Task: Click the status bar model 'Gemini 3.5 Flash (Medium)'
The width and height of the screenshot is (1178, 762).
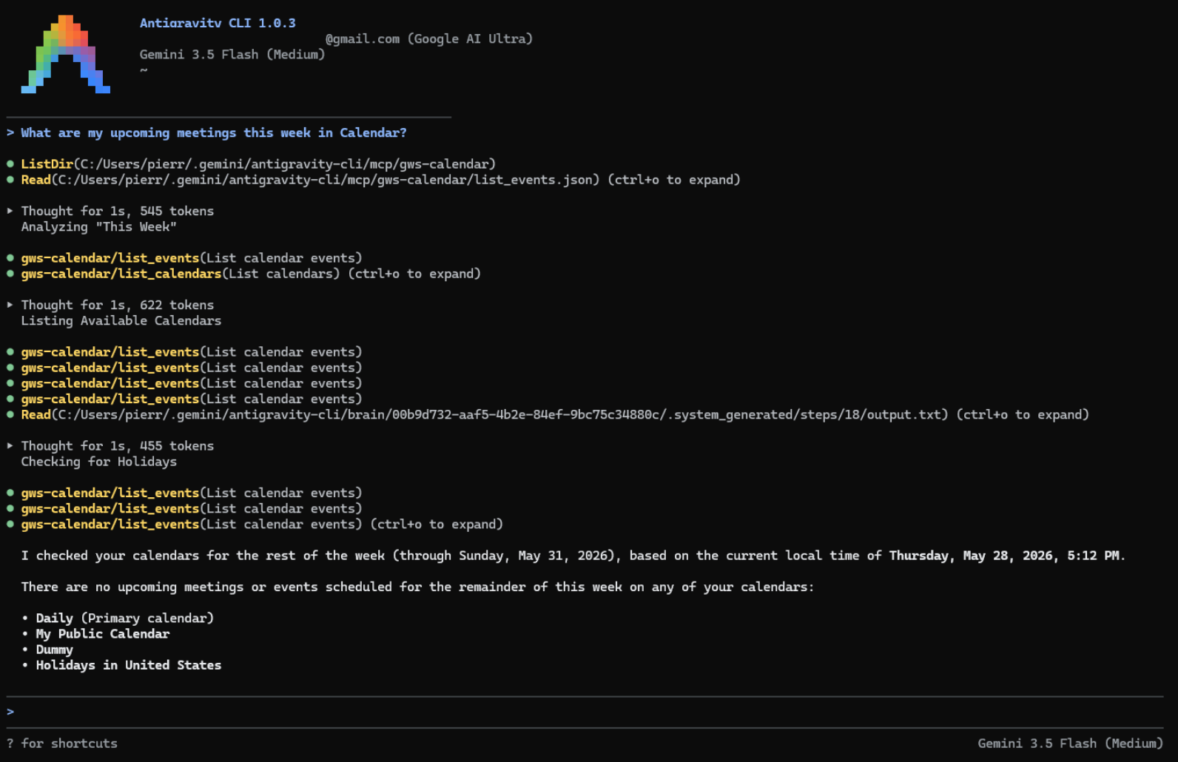Action: pos(1070,744)
